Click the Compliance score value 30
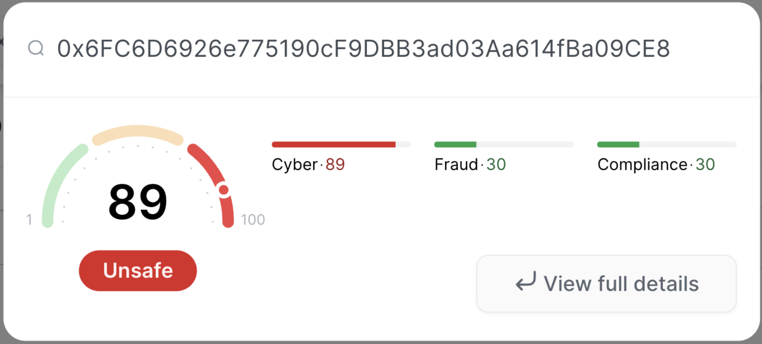 pyautogui.click(x=705, y=164)
